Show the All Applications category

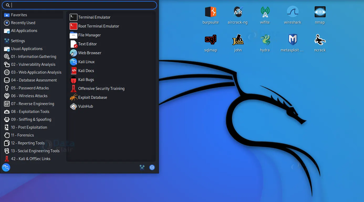33,31
